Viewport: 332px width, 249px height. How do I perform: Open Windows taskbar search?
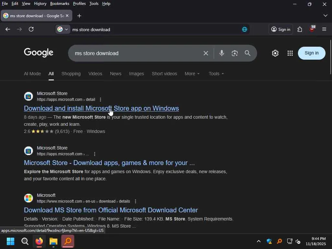[x=25, y=241]
